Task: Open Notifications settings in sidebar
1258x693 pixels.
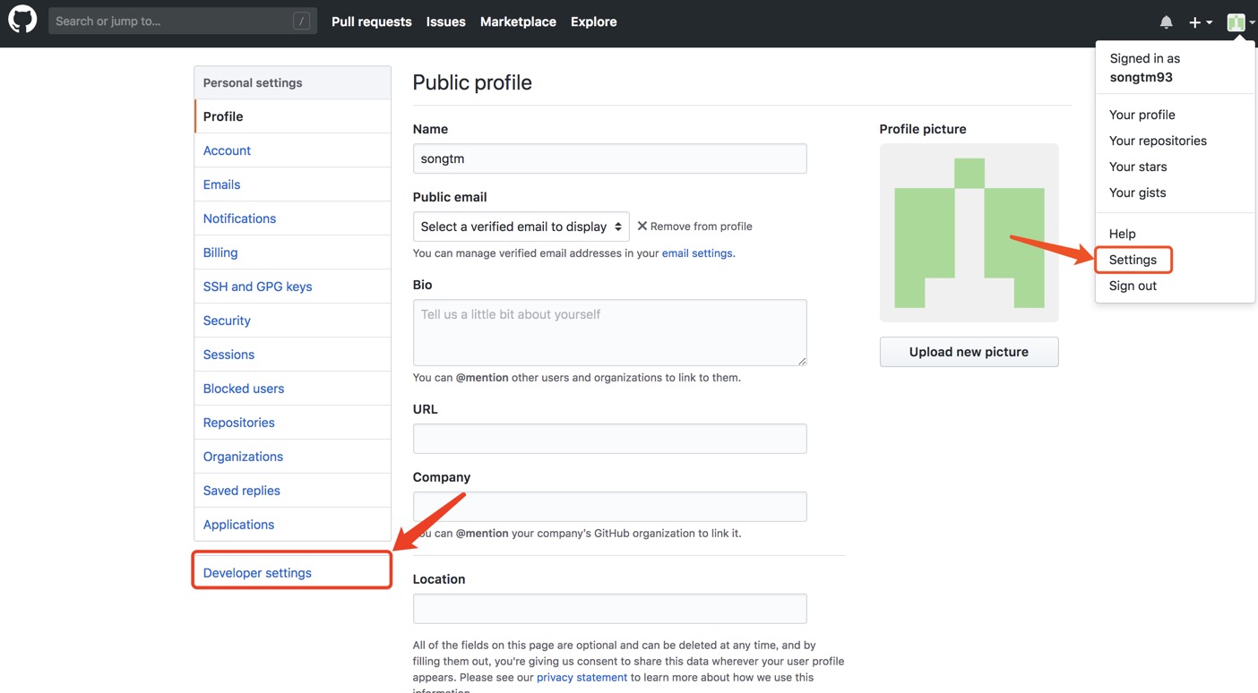Action: (x=292, y=218)
